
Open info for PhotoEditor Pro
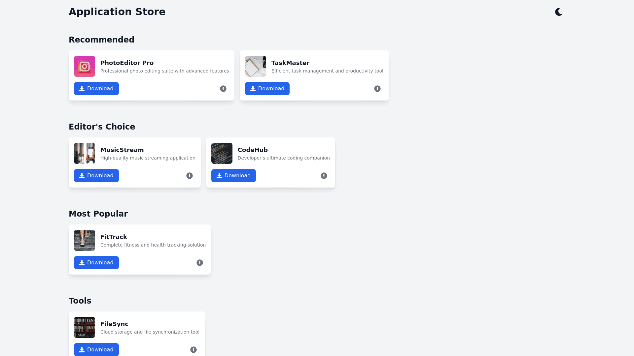(223, 89)
